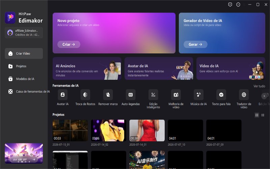This screenshot has width=270, height=169.
Task: Click the Projetos section heading above thumbnails
Action: tap(58, 115)
